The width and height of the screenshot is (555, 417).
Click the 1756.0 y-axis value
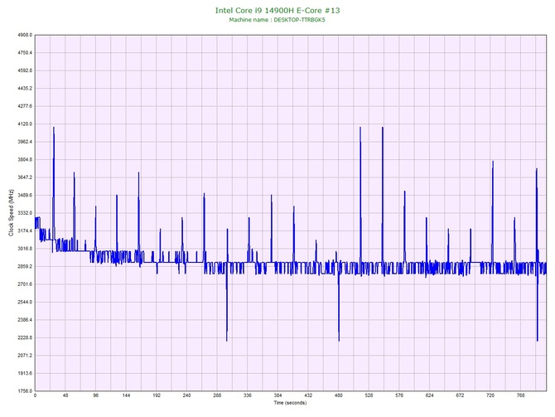click(x=25, y=391)
